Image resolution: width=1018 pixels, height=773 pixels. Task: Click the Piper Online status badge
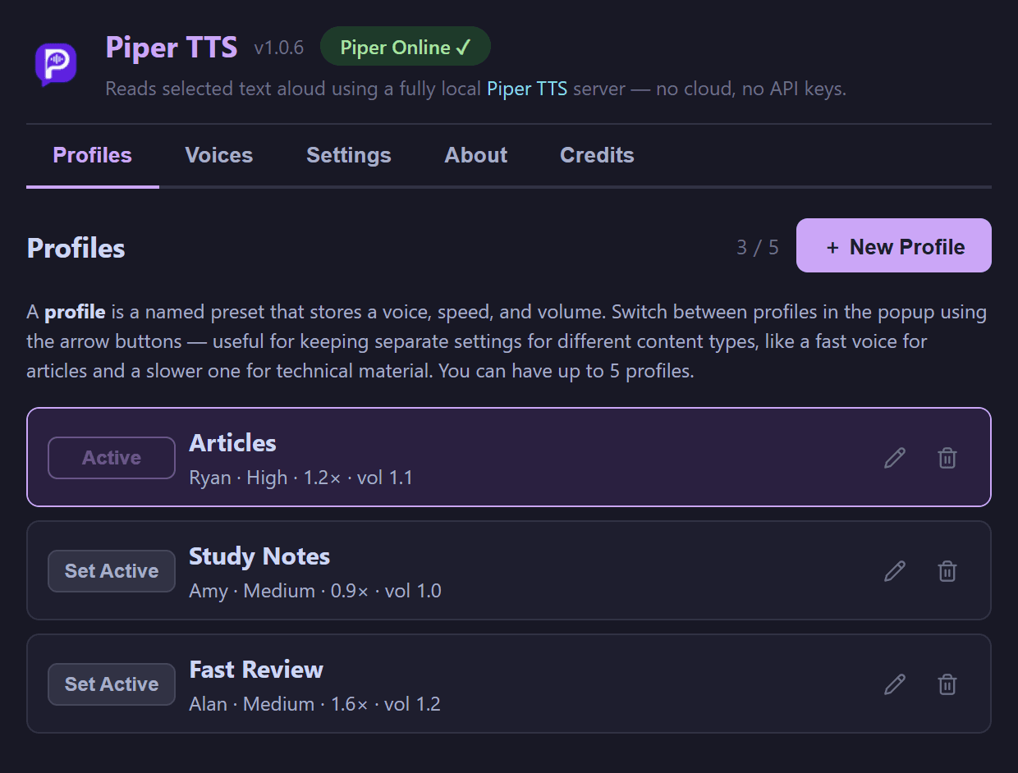point(406,47)
